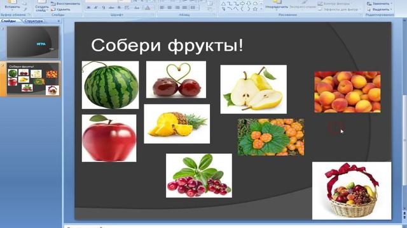The image size is (407, 228).
Task: Open the Aa change case menu
Action: tap(137, 8)
